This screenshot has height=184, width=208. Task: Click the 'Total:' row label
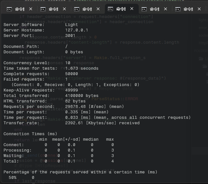click(11, 161)
